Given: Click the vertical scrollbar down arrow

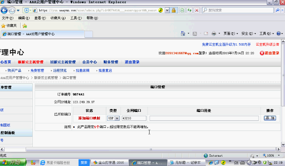Looking at the screenshot, I should 283,145.
